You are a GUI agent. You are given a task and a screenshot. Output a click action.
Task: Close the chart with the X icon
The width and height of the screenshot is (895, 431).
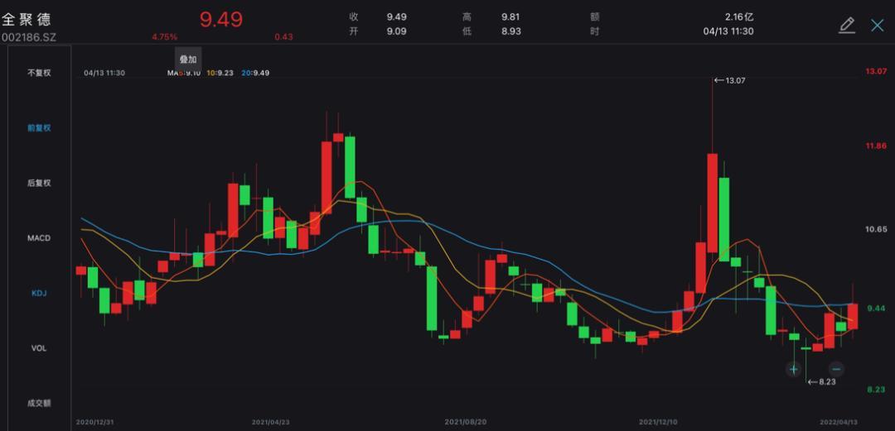click(878, 25)
